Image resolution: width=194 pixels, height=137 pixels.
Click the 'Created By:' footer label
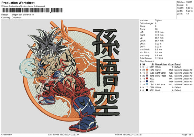pos(7,134)
